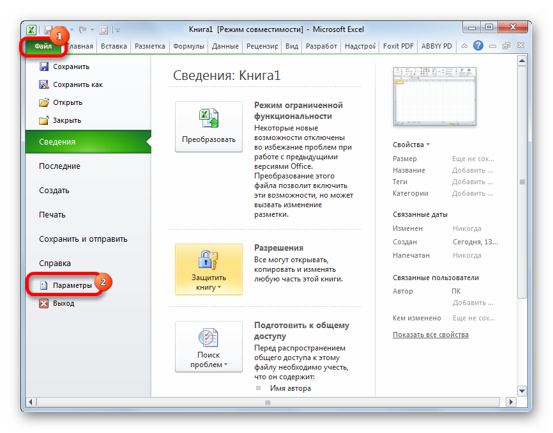This screenshot has width=553, height=433.
Task: Click the Показать все свойства link
Action: [x=430, y=335]
